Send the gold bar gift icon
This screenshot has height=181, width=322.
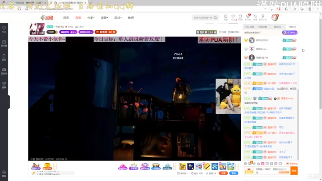click(207, 167)
